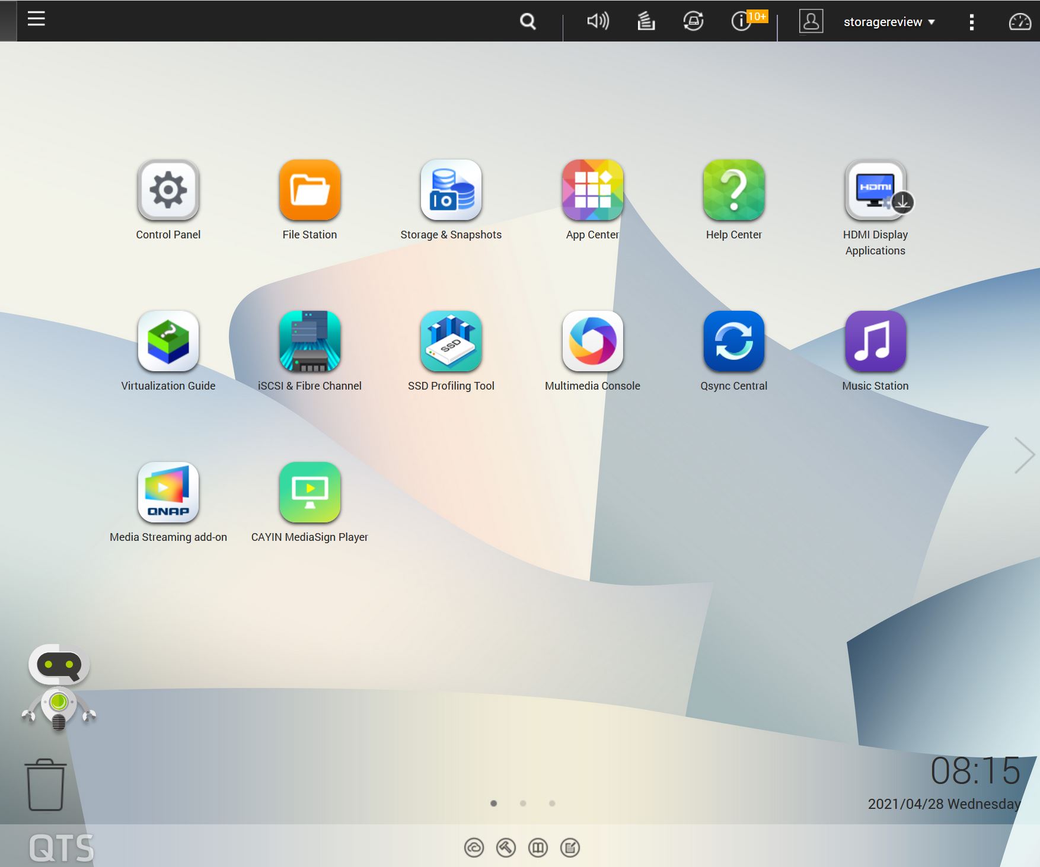Open Help Center
The height and width of the screenshot is (867, 1040).
734,190
